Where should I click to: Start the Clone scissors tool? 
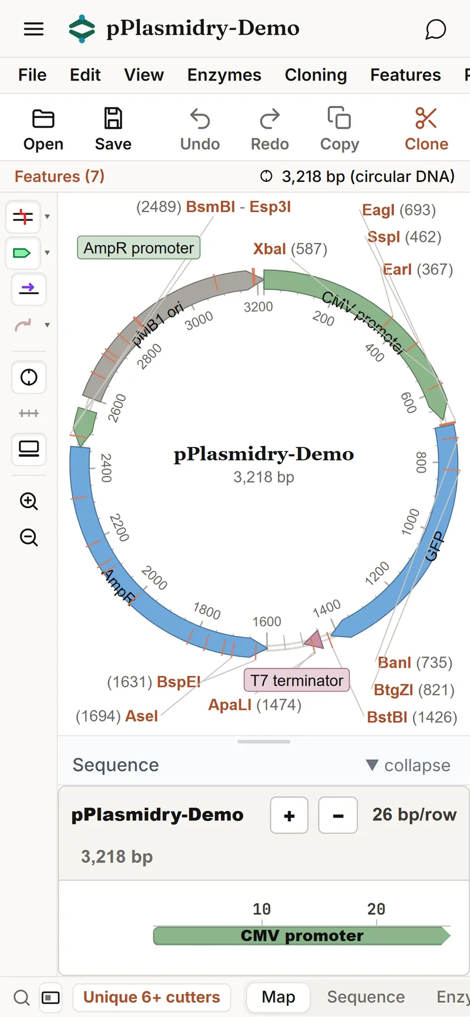426,130
